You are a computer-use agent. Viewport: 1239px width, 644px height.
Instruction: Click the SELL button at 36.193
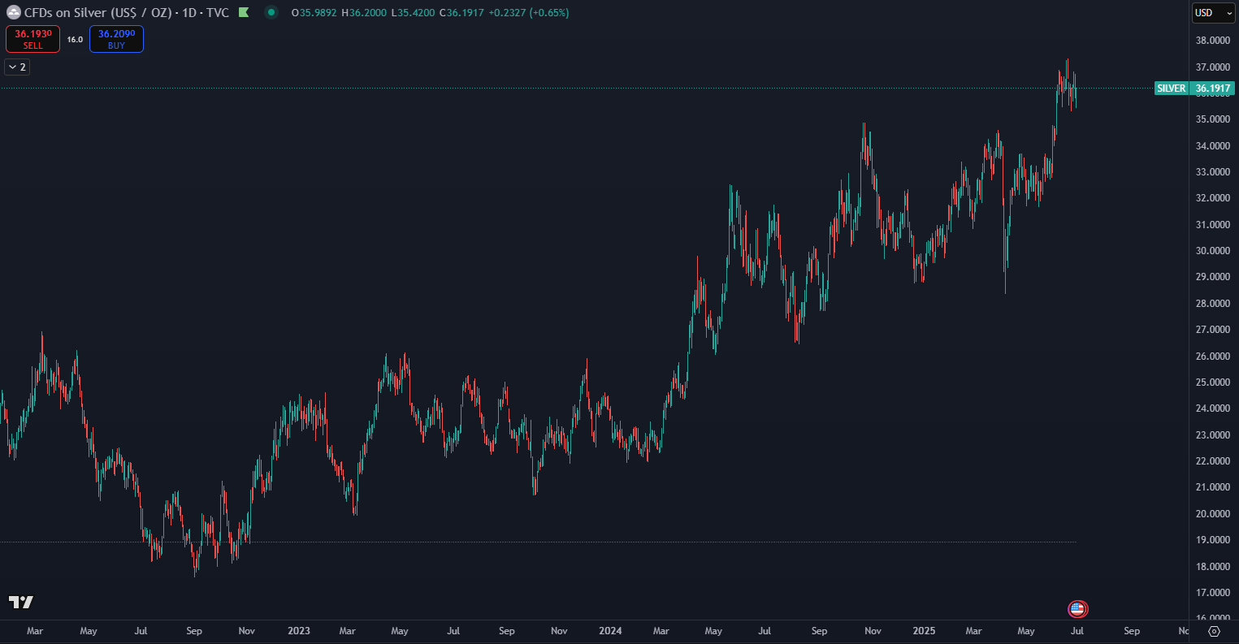tap(33, 39)
